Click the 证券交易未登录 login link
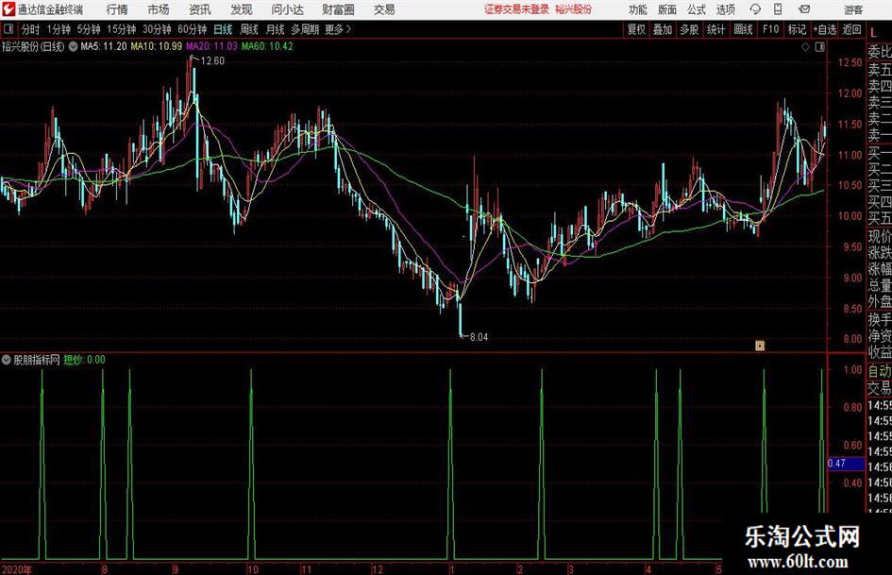 (x=517, y=9)
